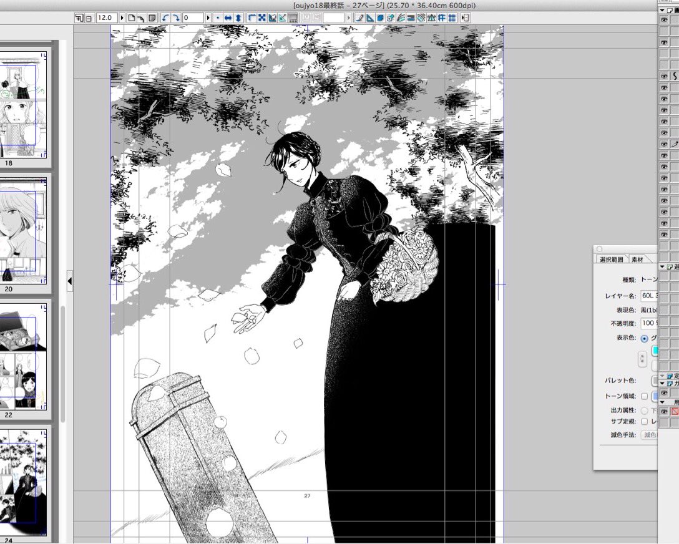
Task: Click the grid snap icon
Action: [452, 17]
